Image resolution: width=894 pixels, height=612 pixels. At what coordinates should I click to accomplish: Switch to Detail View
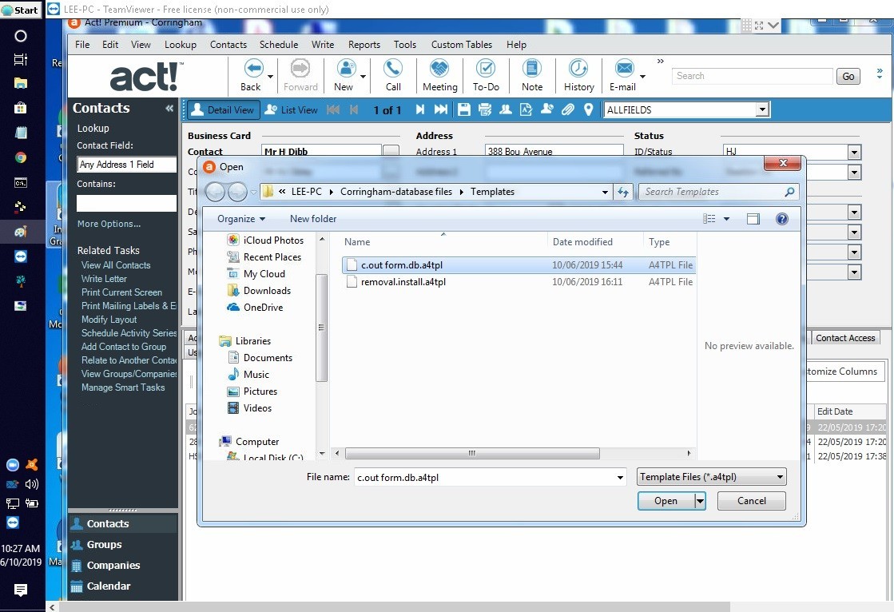[223, 110]
